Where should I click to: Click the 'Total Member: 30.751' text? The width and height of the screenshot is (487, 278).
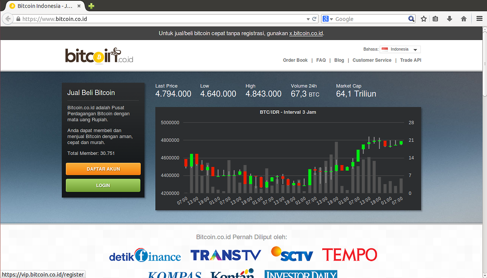[91, 153]
